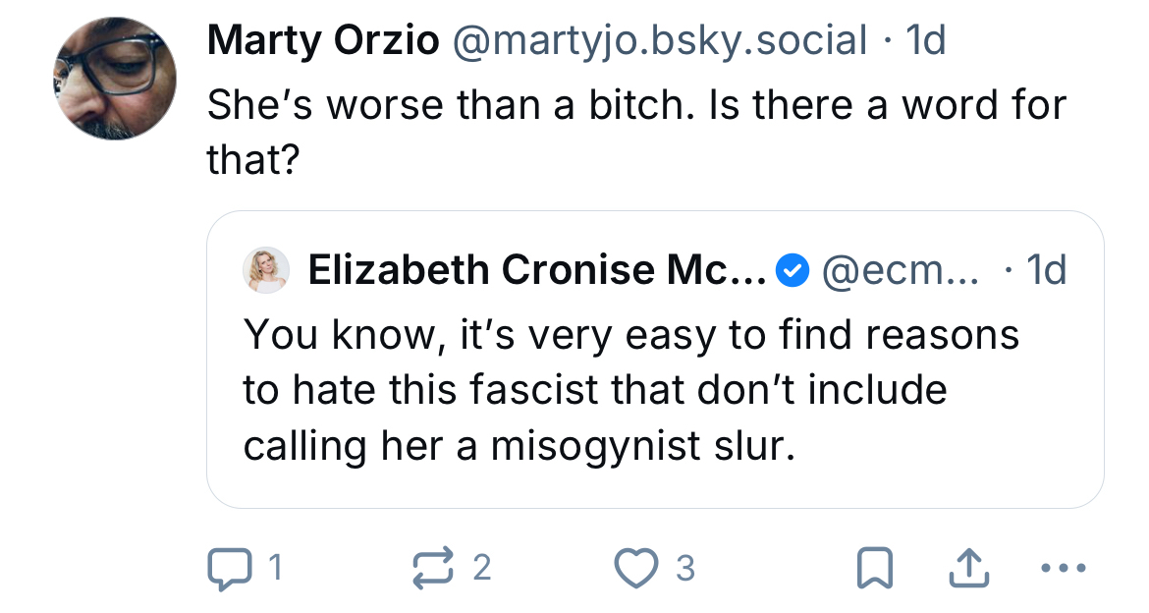The image size is (1149, 613).
Task: Click the repost count number 2
Action: [x=481, y=568]
